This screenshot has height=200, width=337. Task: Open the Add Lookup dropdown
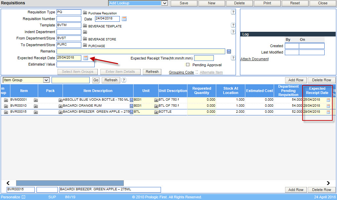(x=164, y=3)
